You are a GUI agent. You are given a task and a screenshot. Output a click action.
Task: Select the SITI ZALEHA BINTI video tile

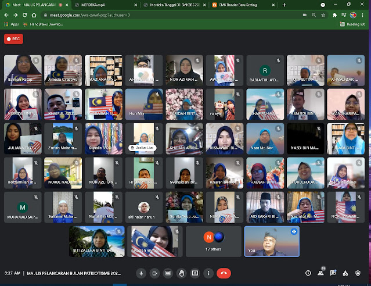click(x=97, y=241)
